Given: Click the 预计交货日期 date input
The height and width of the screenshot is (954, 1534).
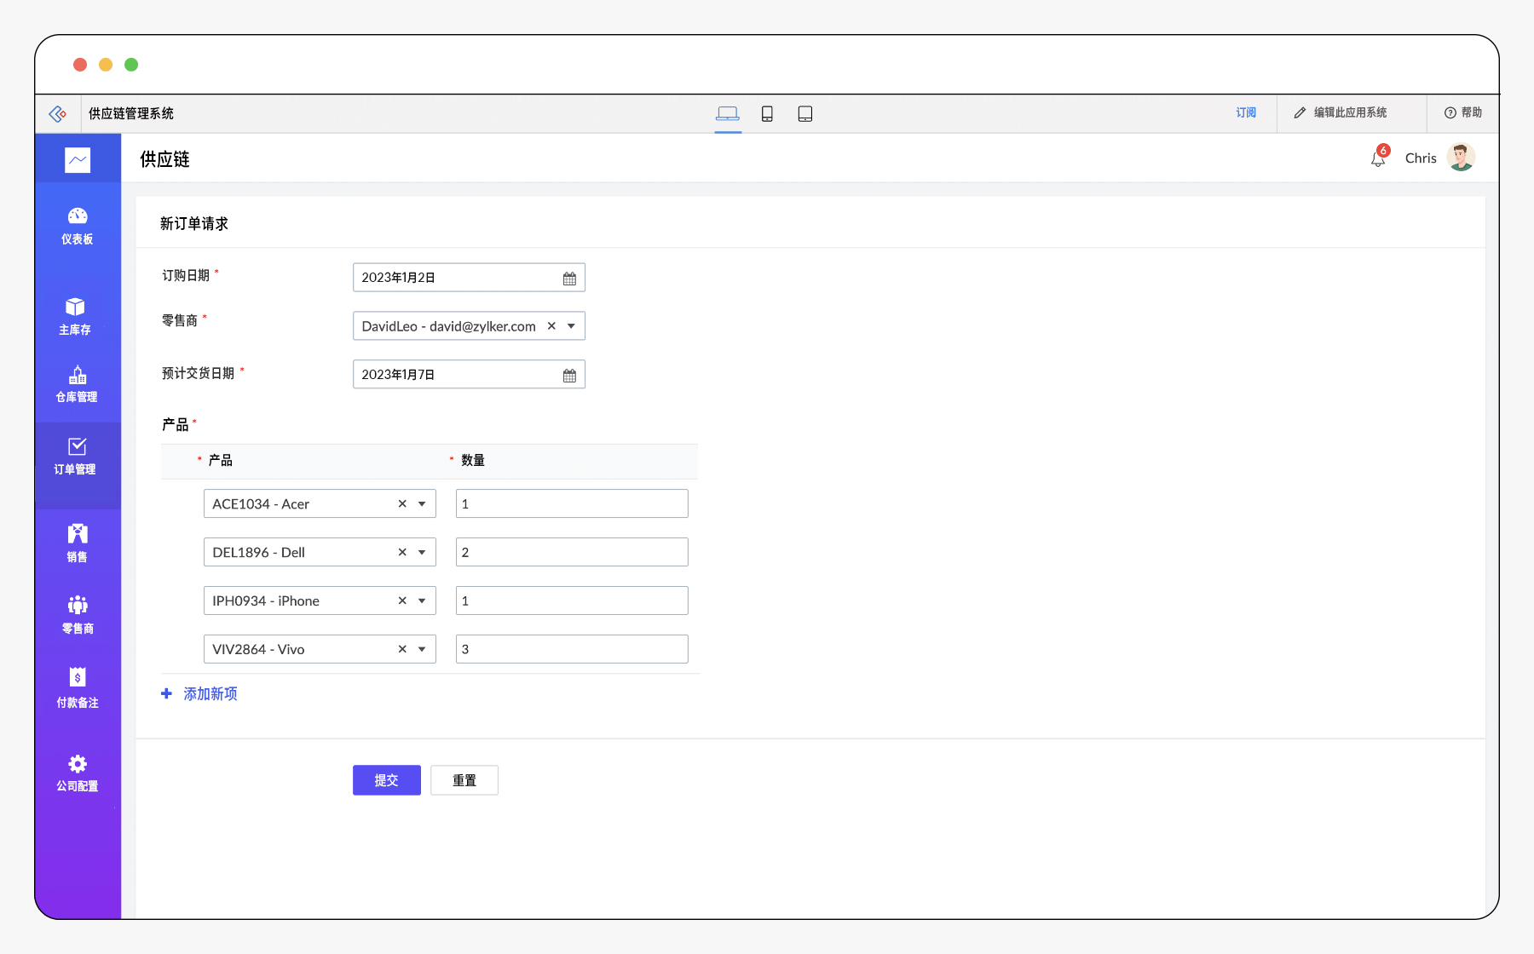Looking at the screenshot, I should pyautogui.click(x=469, y=375).
